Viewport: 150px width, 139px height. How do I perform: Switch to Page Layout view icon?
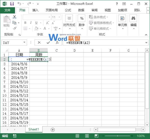(x=87, y=136)
